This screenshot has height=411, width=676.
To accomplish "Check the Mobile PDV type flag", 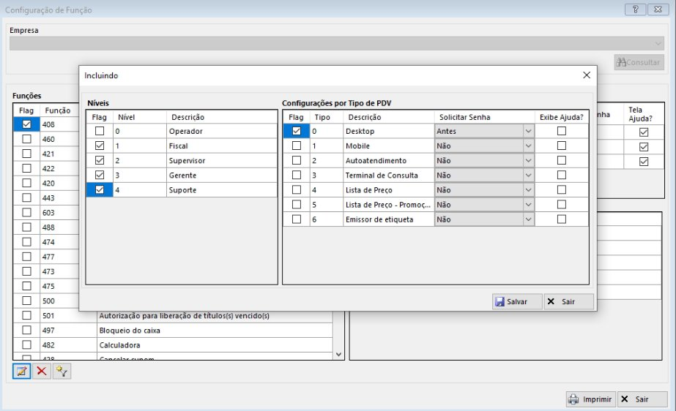I will 296,146.
